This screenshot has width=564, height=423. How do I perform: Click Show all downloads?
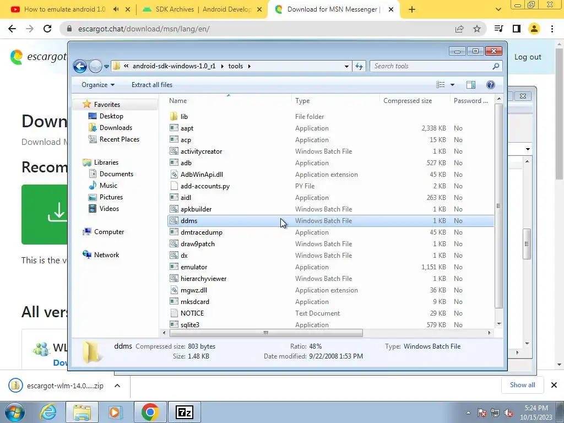tap(522, 385)
